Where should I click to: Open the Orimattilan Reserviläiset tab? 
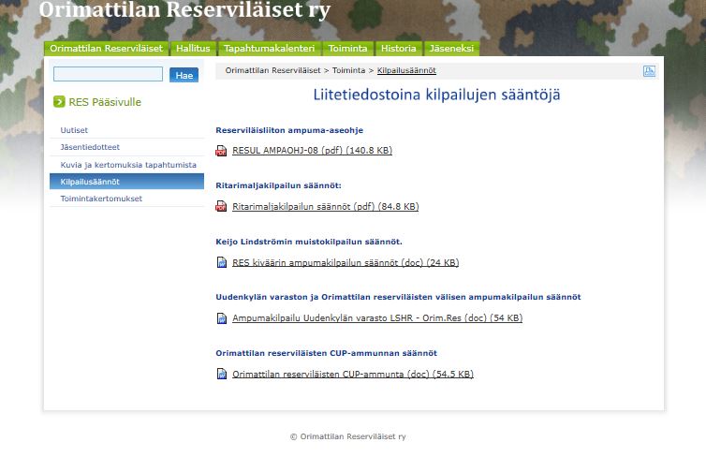pyautogui.click(x=107, y=49)
